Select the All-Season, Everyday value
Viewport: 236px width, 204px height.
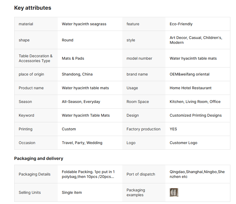tap(81, 102)
